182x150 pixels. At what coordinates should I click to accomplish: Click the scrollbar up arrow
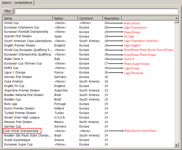(176, 18)
